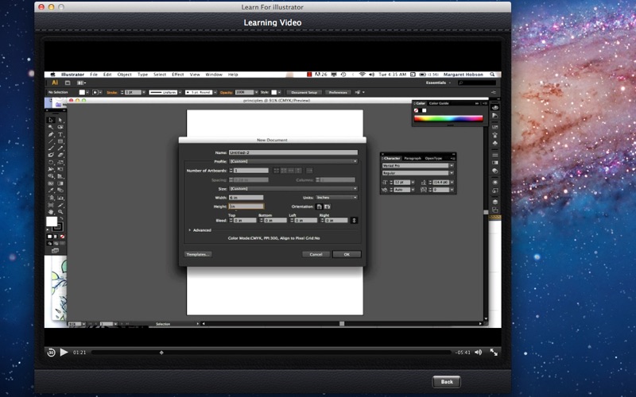636x397 pixels.
Task: Click the Width input field
Action: click(x=246, y=198)
